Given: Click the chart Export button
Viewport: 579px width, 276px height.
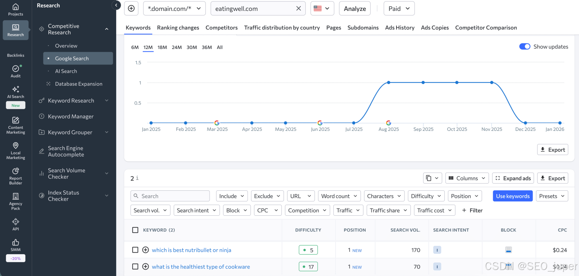Looking at the screenshot, I should (x=553, y=150).
